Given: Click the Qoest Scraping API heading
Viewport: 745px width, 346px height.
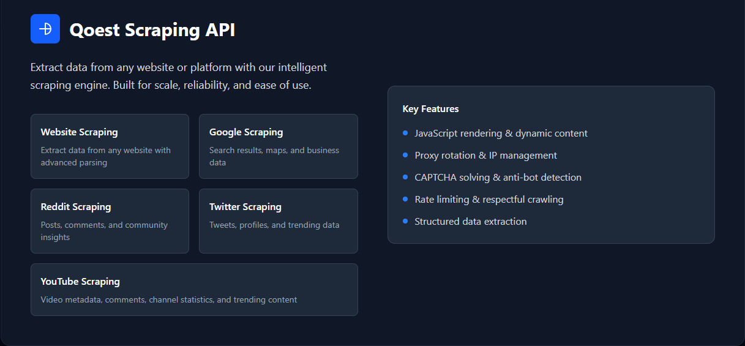Looking at the screenshot, I should point(152,29).
